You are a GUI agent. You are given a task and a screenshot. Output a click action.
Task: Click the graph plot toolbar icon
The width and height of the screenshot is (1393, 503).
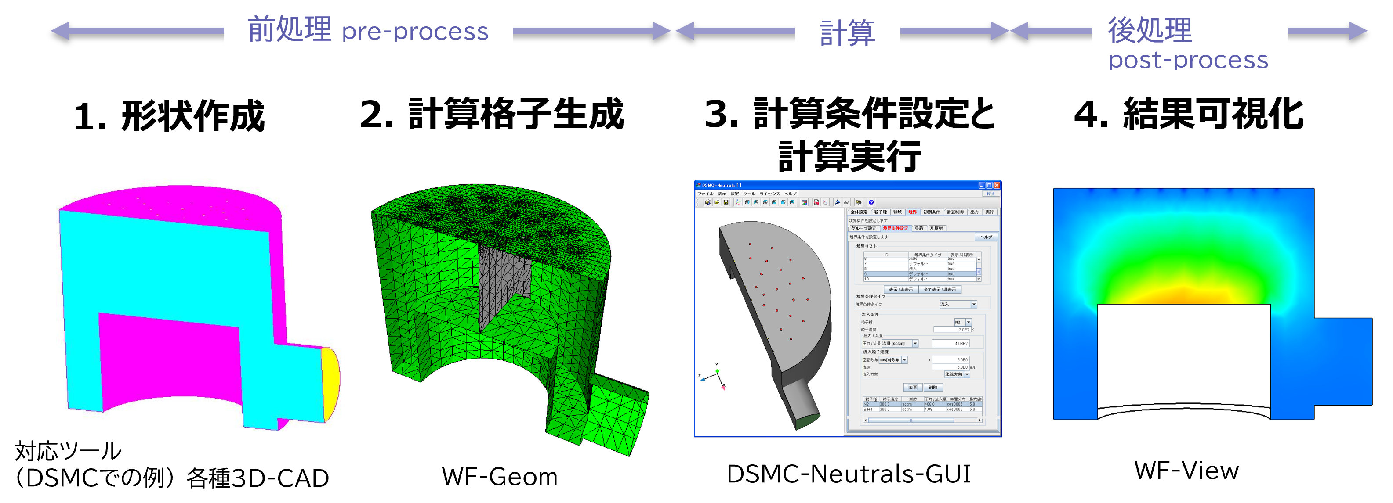tap(825, 202)
